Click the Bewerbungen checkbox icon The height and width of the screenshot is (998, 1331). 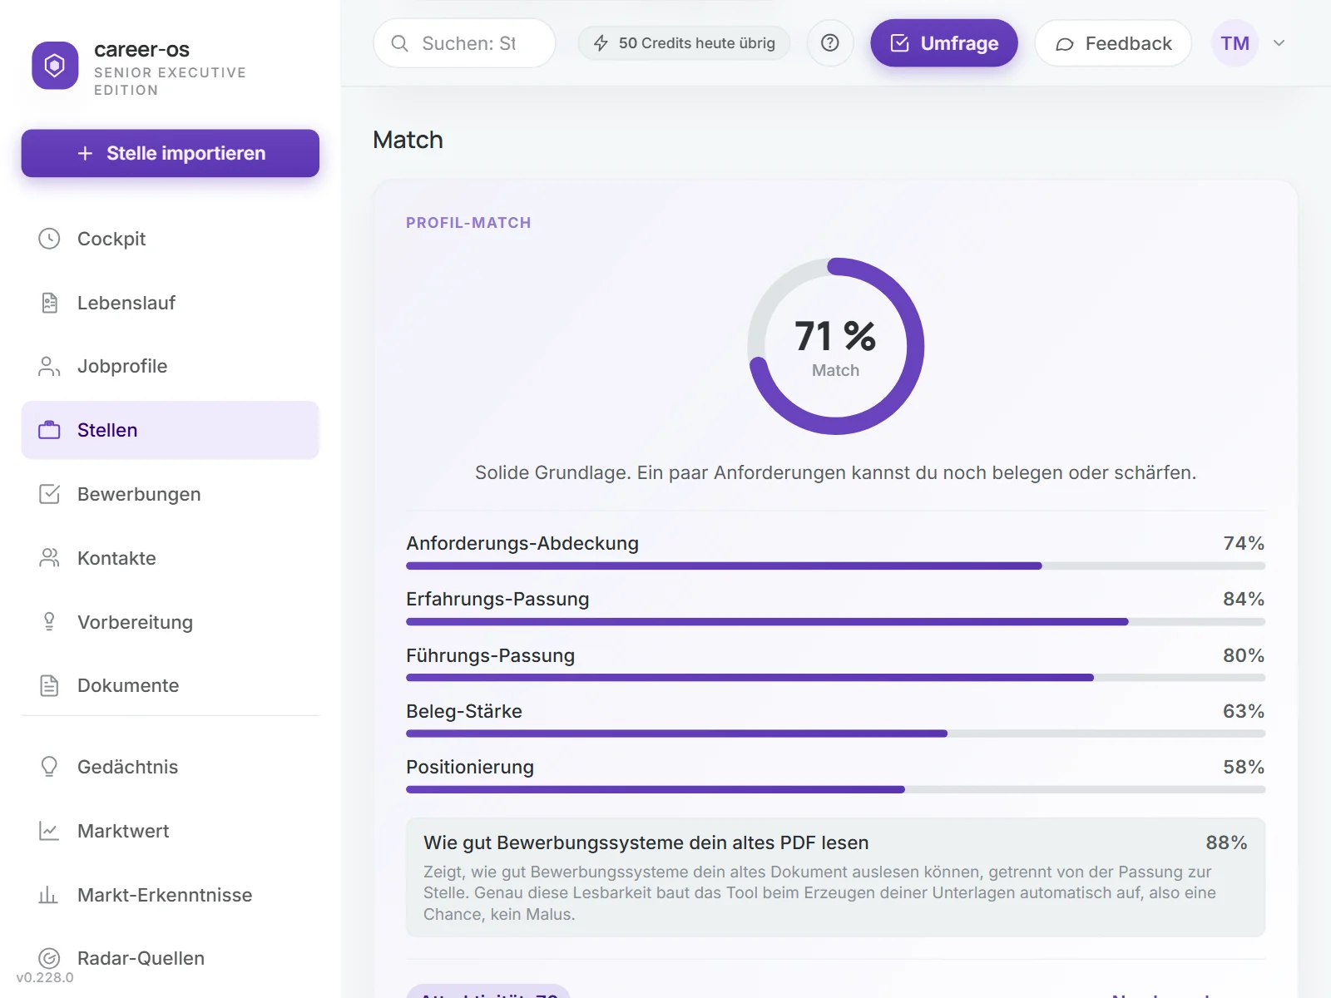[x=49, y=494]
